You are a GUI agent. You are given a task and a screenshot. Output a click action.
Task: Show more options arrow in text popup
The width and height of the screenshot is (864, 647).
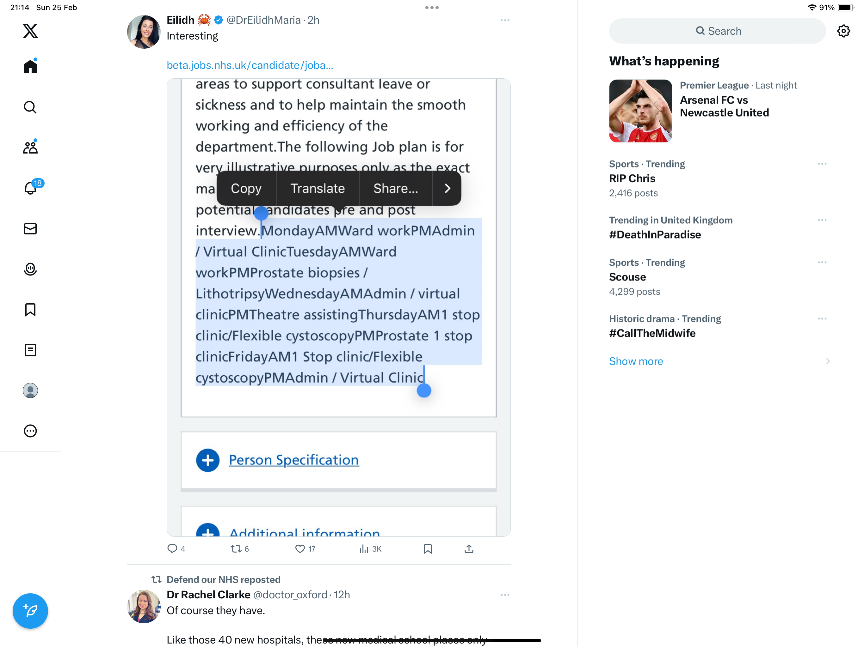[x=447, y=189]
